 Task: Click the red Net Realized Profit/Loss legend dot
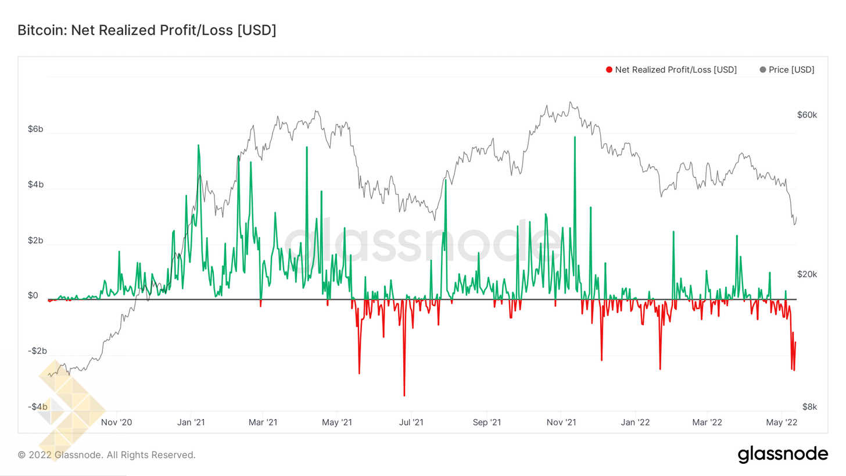tap(609, 70)
